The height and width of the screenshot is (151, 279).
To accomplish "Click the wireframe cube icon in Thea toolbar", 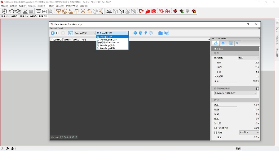I will click(151, 33).
